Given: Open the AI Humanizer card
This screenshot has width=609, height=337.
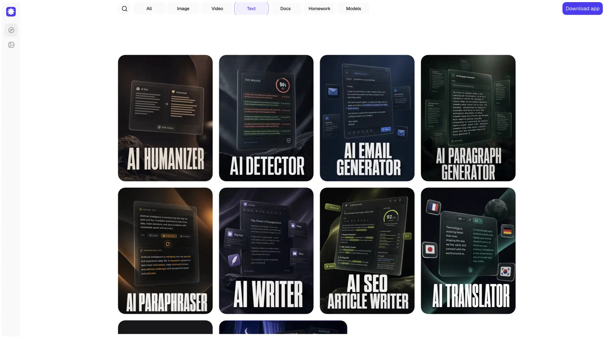Looking at the screenshot, I should coord(165,118).
